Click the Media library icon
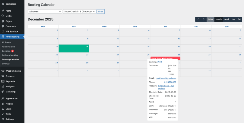Image resolution: width=244 pixels, height=123 pixels. (x=3, y=16)
